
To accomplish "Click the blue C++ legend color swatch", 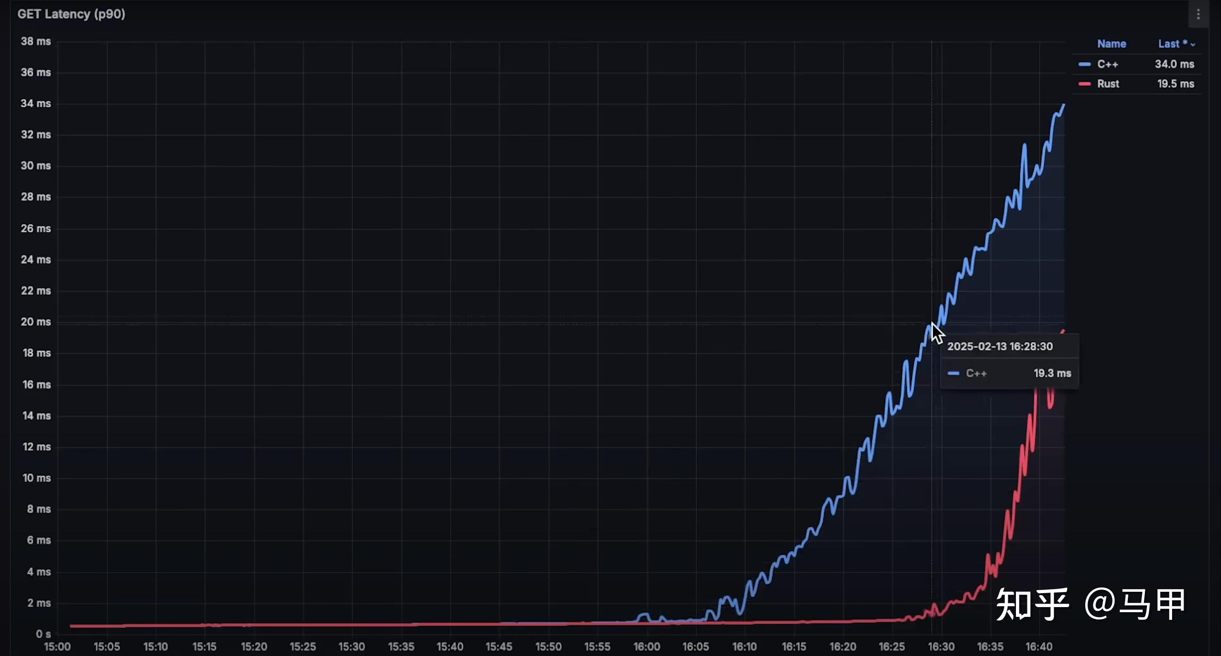I will point(1084,64).
